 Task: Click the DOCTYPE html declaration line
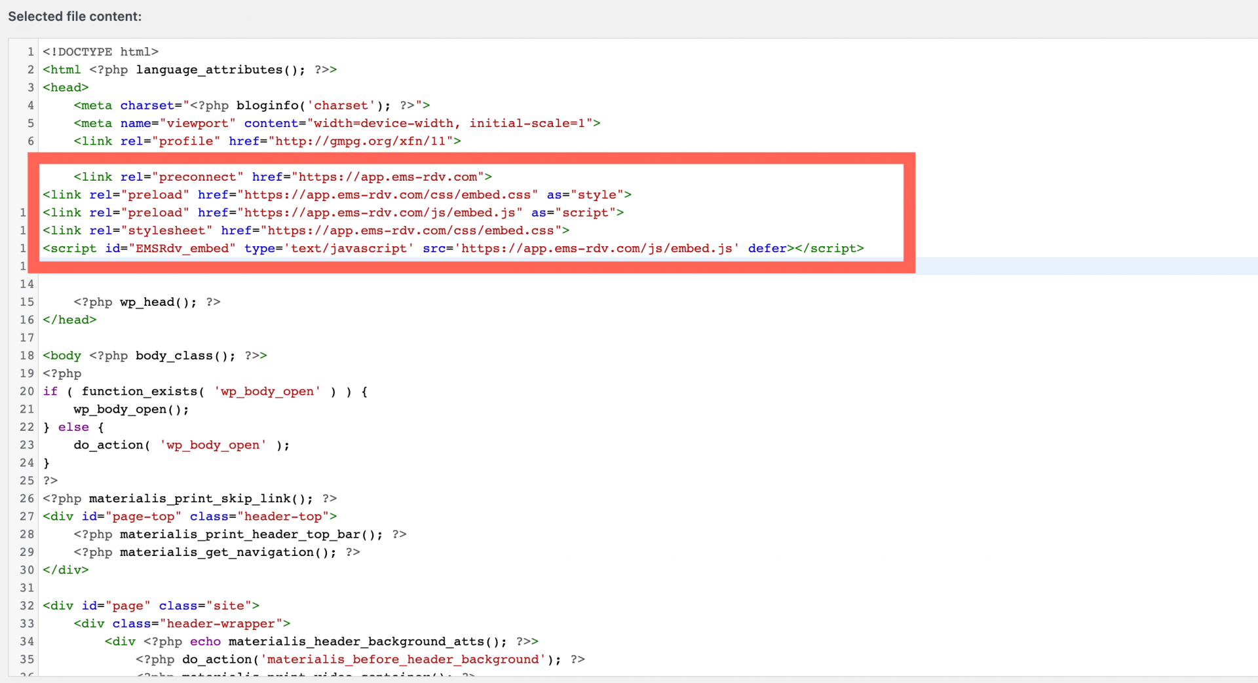tap(100, 52)
